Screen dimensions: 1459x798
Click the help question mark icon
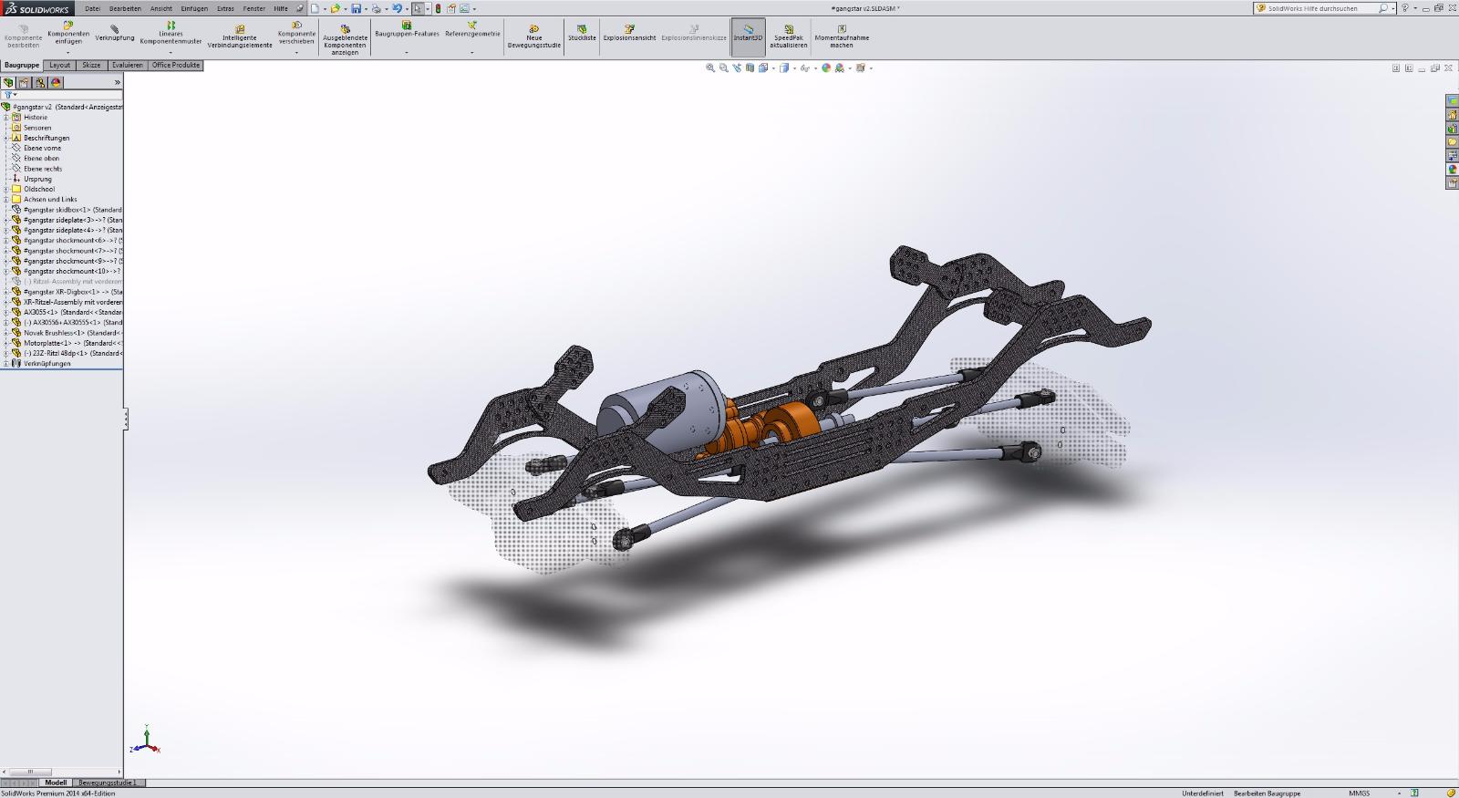1405,8
